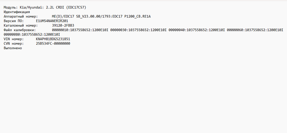Click calibration entry starting with 00000030
Viewport: 287px width, 133px height.
coord(138,30)
